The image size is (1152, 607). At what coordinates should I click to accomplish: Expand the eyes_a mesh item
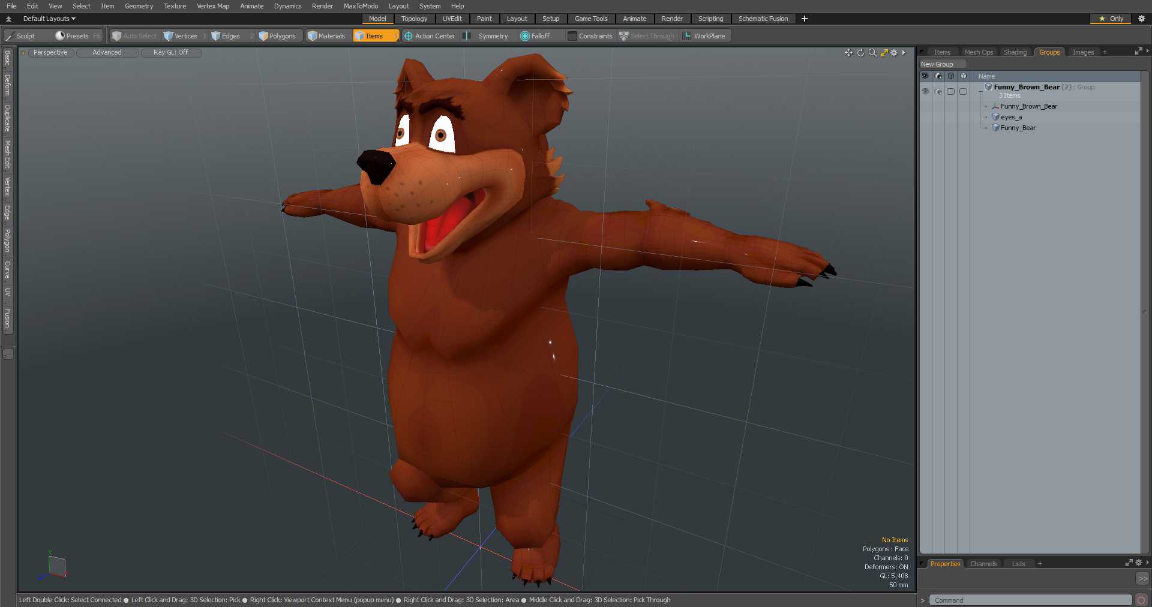click(x=986, y=118)
